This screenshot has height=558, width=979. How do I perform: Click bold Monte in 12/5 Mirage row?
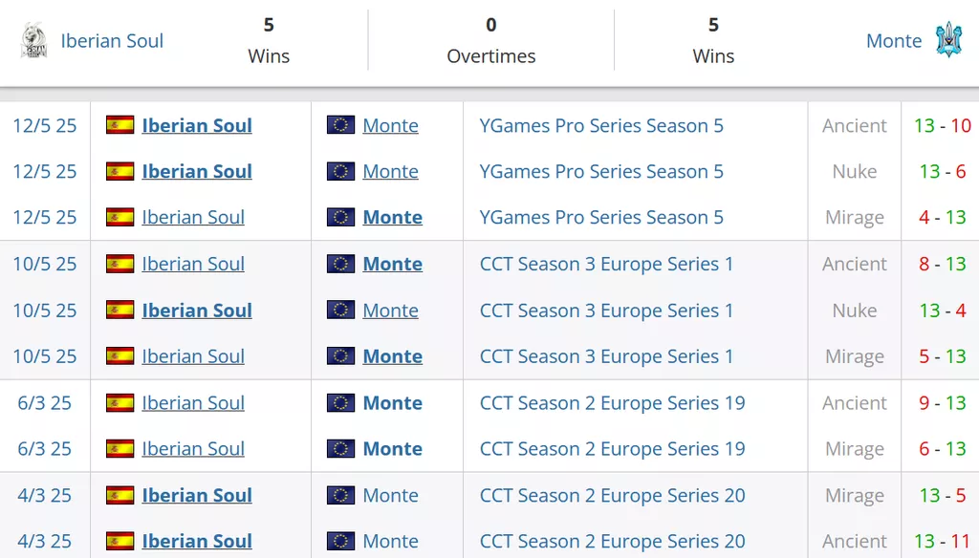tap(393, 217)
